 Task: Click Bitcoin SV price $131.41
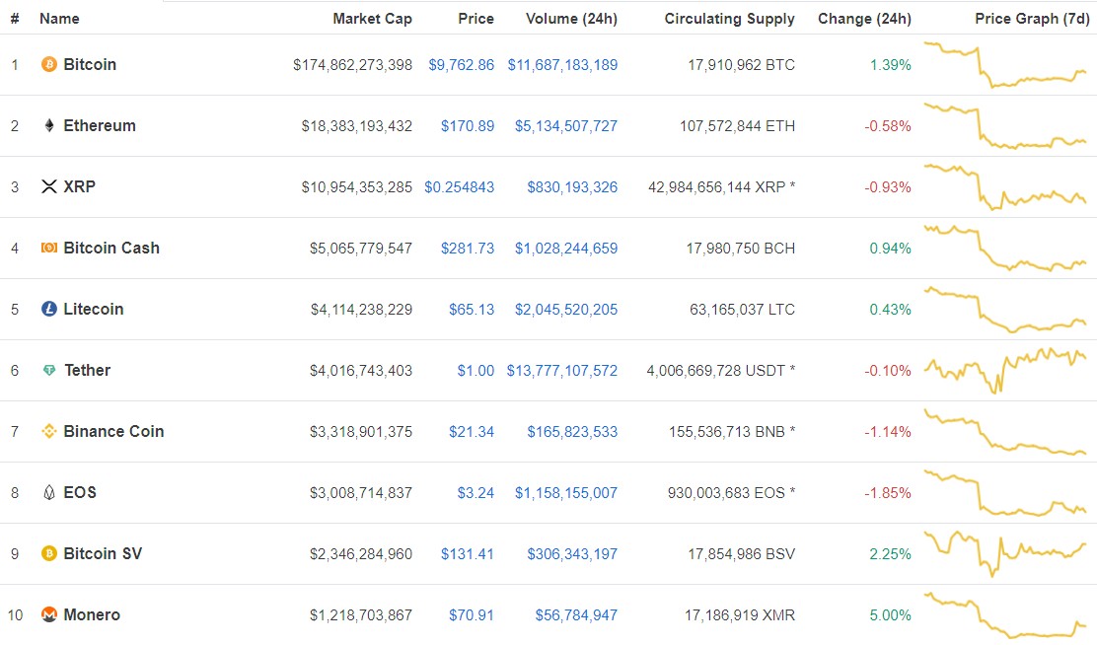(x=468, y=554)
